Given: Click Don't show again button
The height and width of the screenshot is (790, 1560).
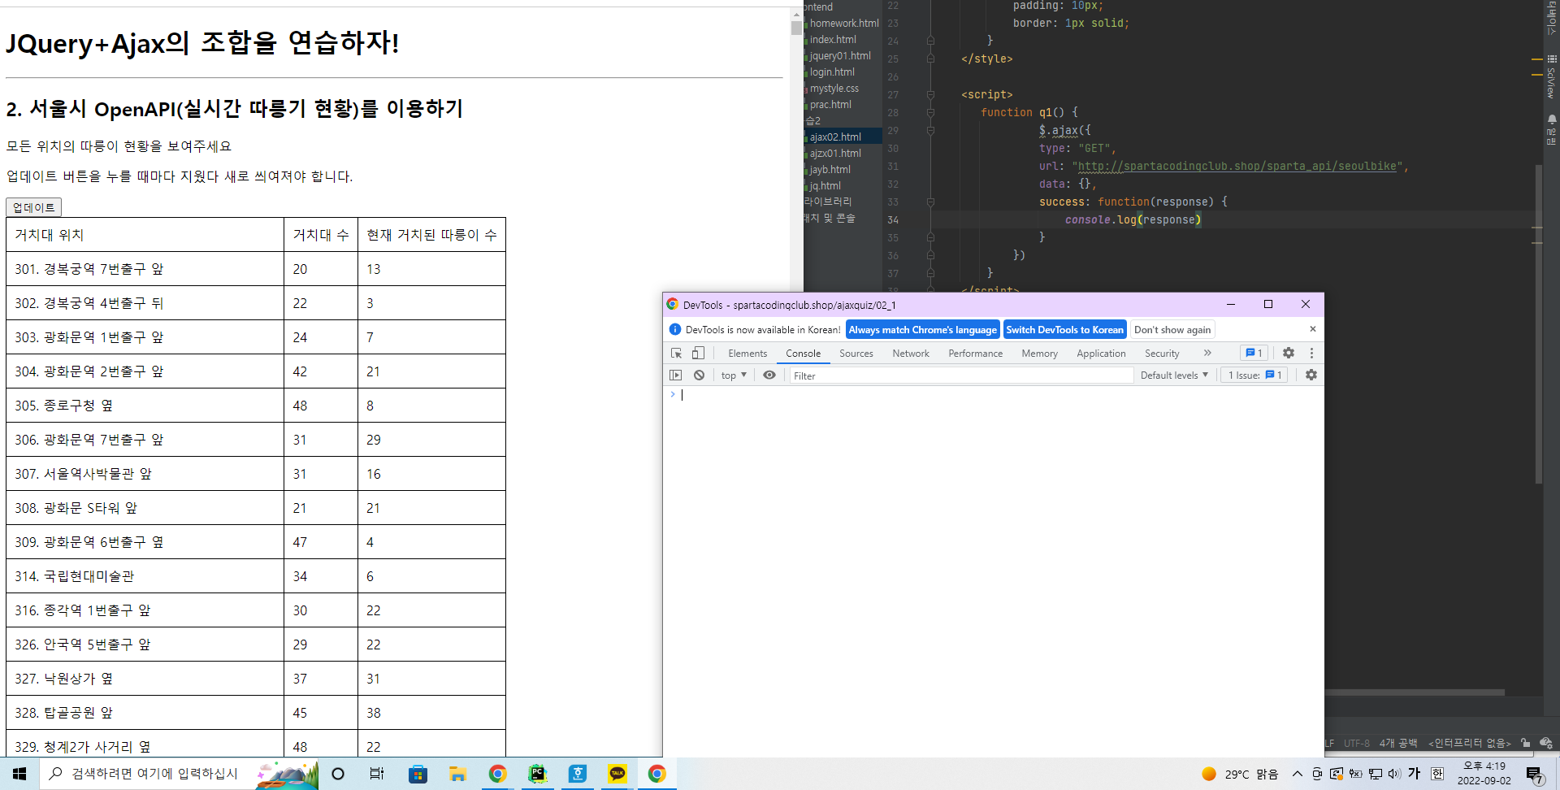Looking at the screenshot, I should click(1172, 329).
